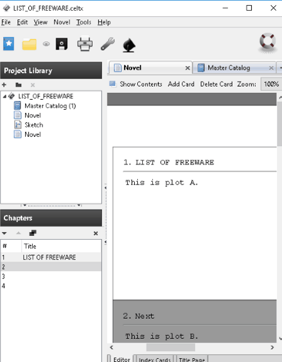Open the Help menu

point(104,22)
